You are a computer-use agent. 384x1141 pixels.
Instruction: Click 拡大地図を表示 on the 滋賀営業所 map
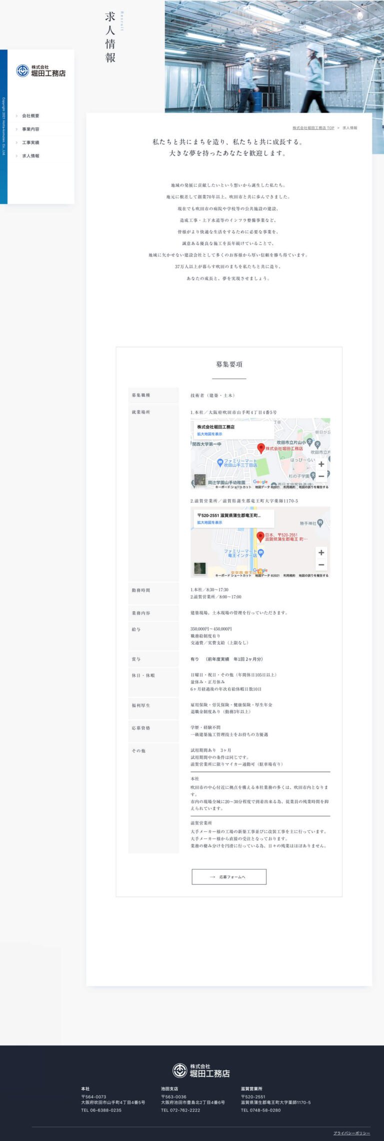[209, 522]
